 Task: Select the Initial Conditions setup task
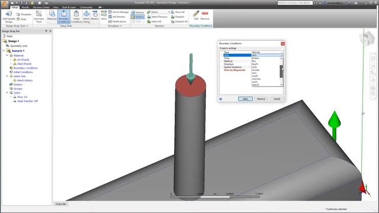pyautogui.click(x=76, y=17)
